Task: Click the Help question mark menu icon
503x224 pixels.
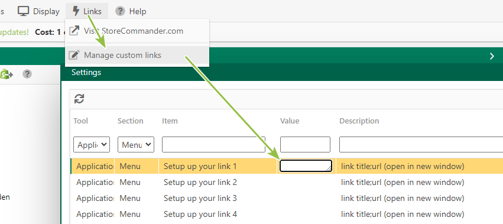Action: click(120, 11)
